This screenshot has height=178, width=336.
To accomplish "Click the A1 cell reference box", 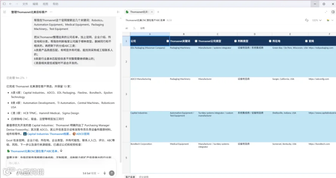I will pyautogui.click(x=127, y=28).
